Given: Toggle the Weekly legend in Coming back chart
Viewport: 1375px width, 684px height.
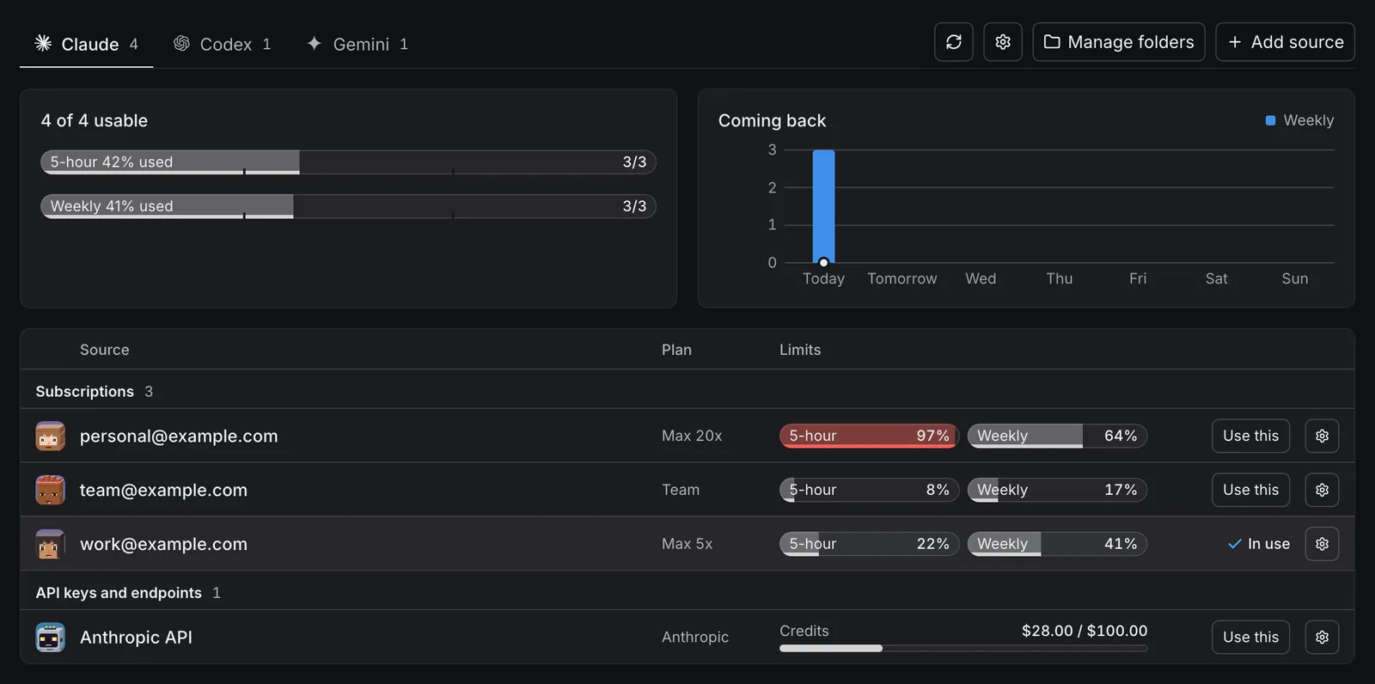Looking at the screenshot, I should [1299, 120].
